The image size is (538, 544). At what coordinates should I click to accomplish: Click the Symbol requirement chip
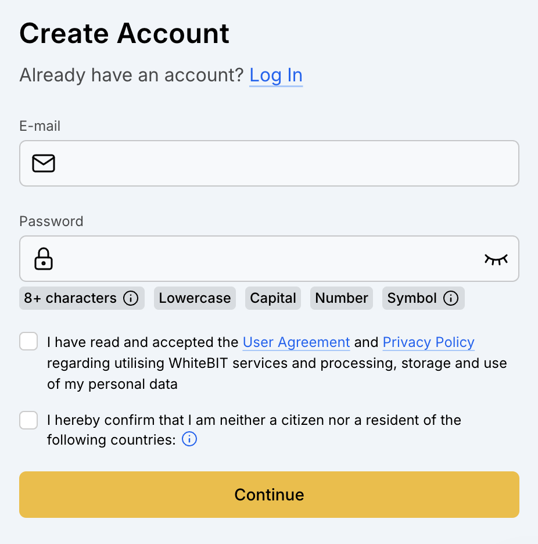tap(412, 299)
